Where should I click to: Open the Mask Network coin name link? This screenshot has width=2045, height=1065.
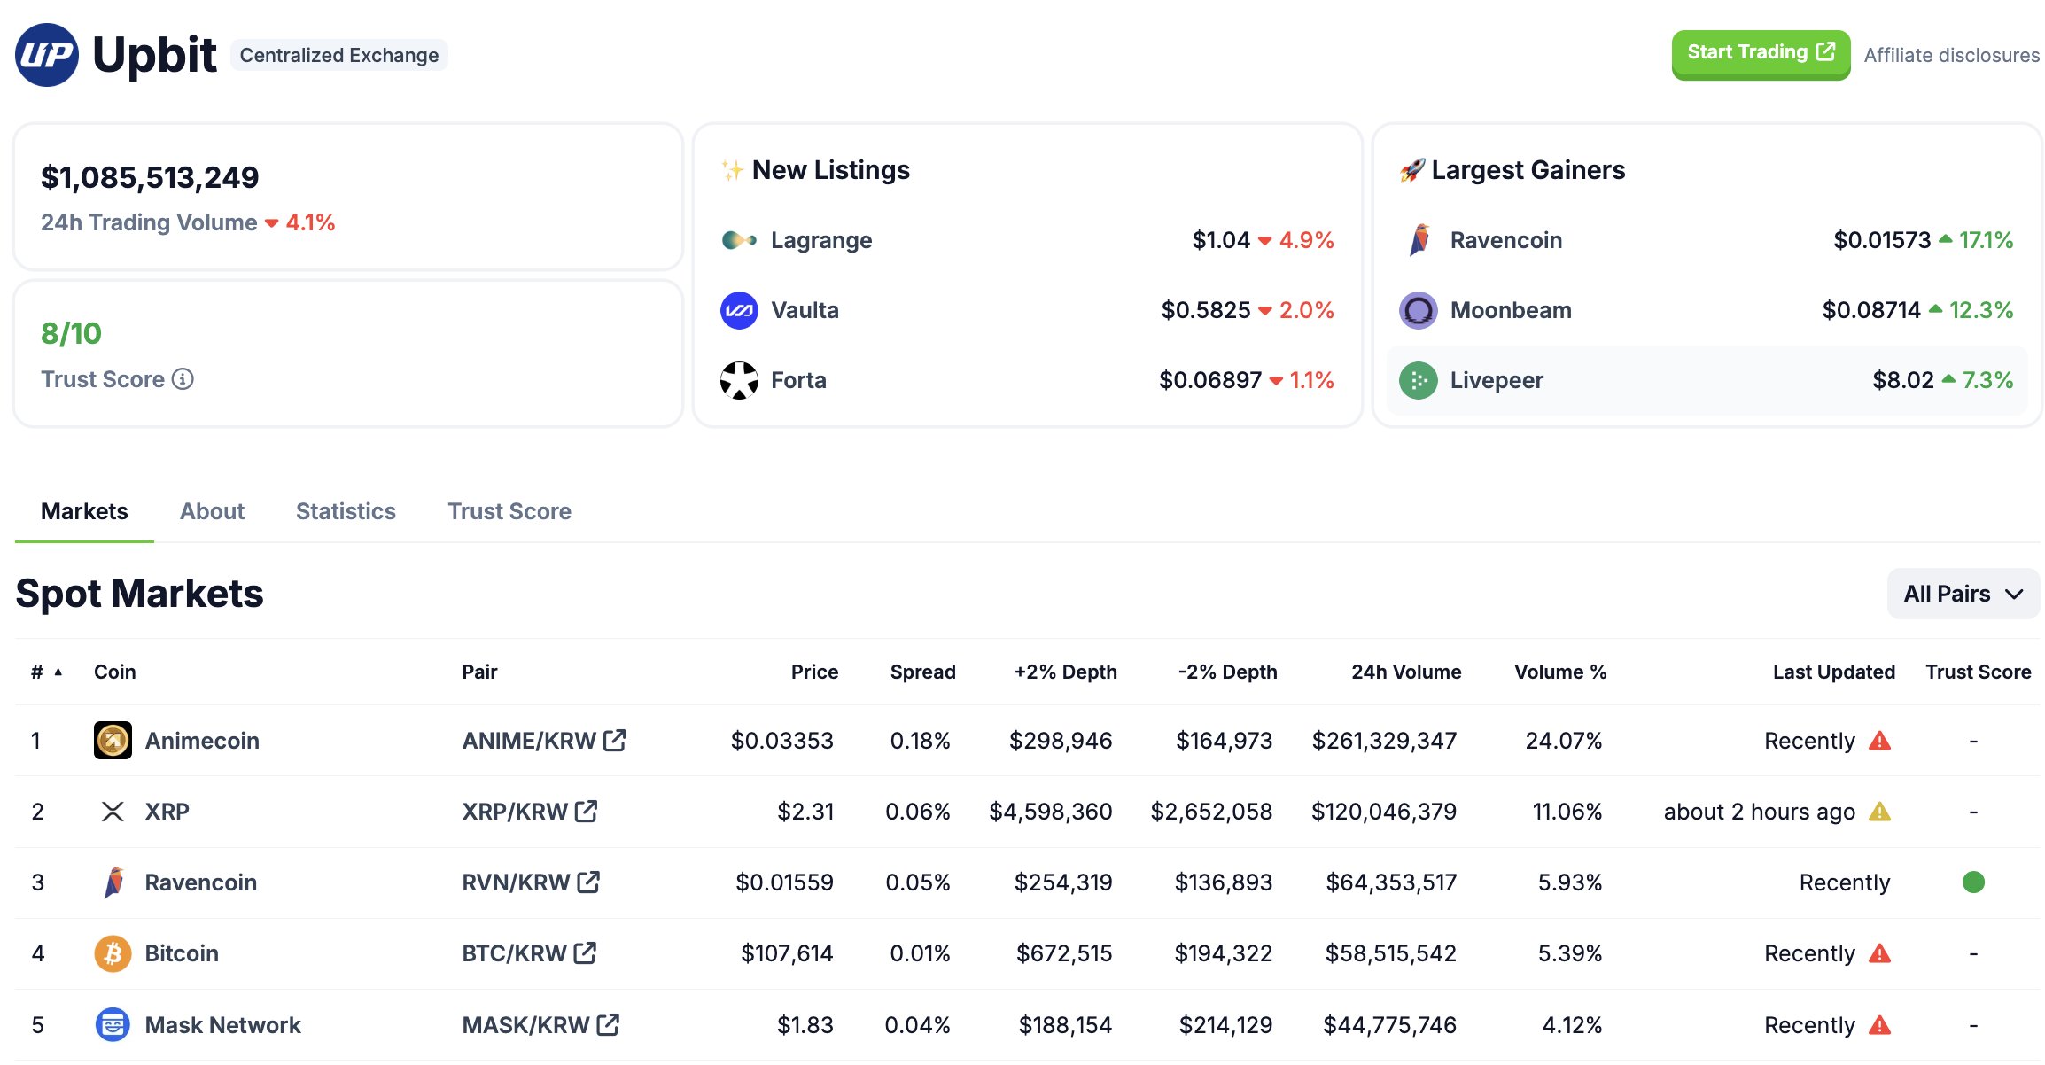(x=222, y=1025)
